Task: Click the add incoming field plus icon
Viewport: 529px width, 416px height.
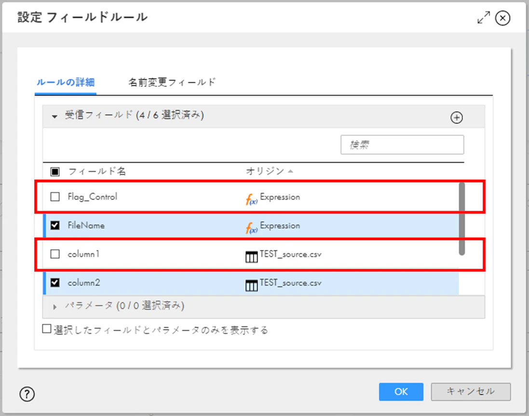Action: (x=457, y=117)
